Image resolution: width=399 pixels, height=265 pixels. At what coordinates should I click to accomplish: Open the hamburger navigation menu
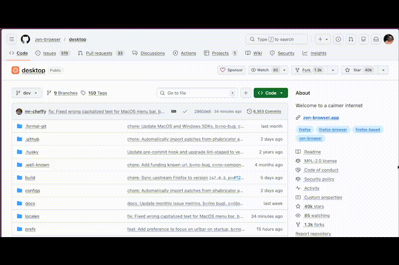pyautogui.click(x=11, y=39)
